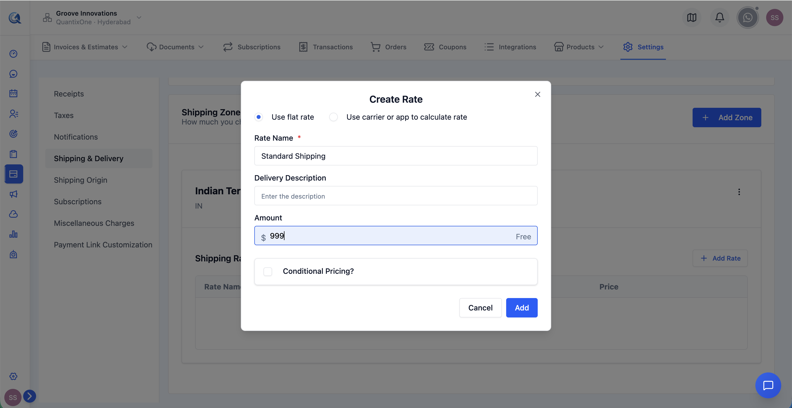Select the payments card icon in sidebar

13,174
